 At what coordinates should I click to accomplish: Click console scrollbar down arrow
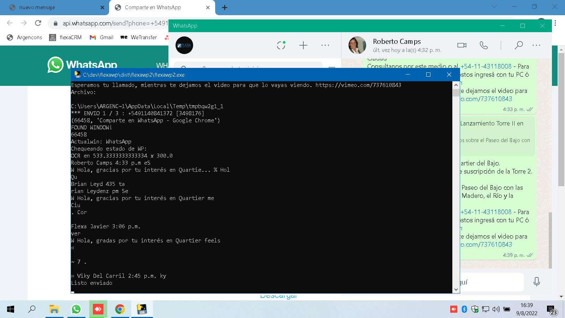456,289
